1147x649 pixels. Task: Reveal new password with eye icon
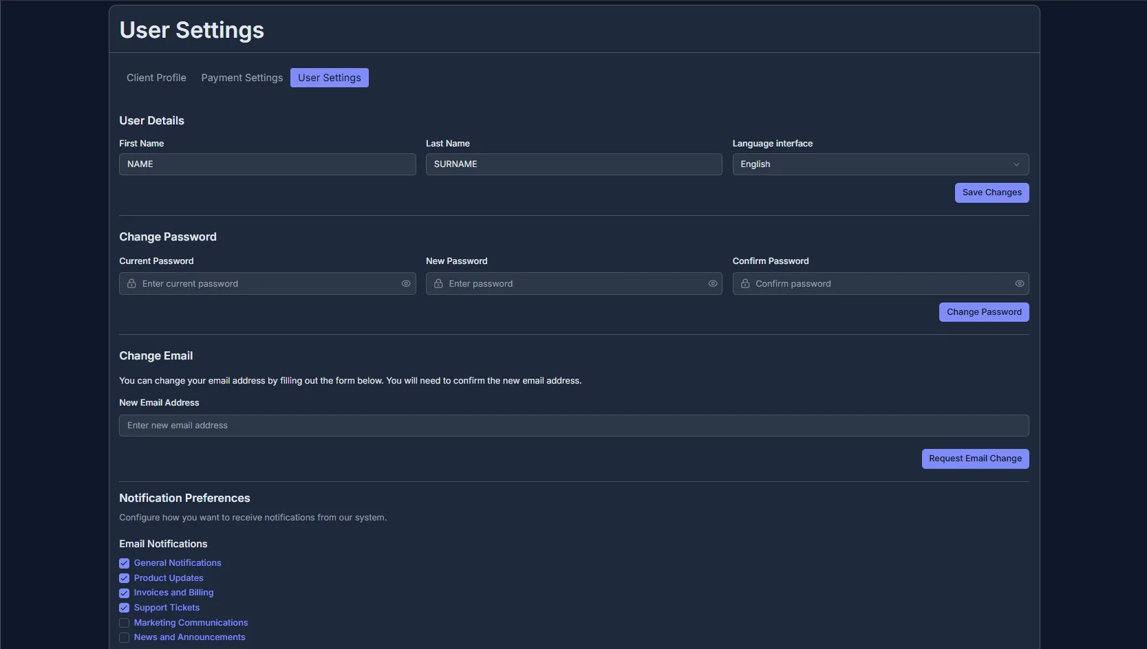713,284
